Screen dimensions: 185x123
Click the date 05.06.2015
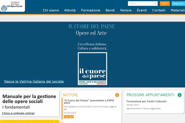[70, 113]
